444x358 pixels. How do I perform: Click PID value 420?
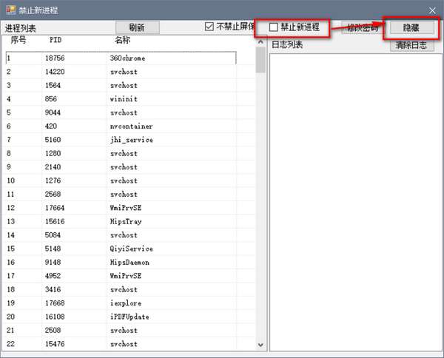pyautogui.click(x=51, y=126)
